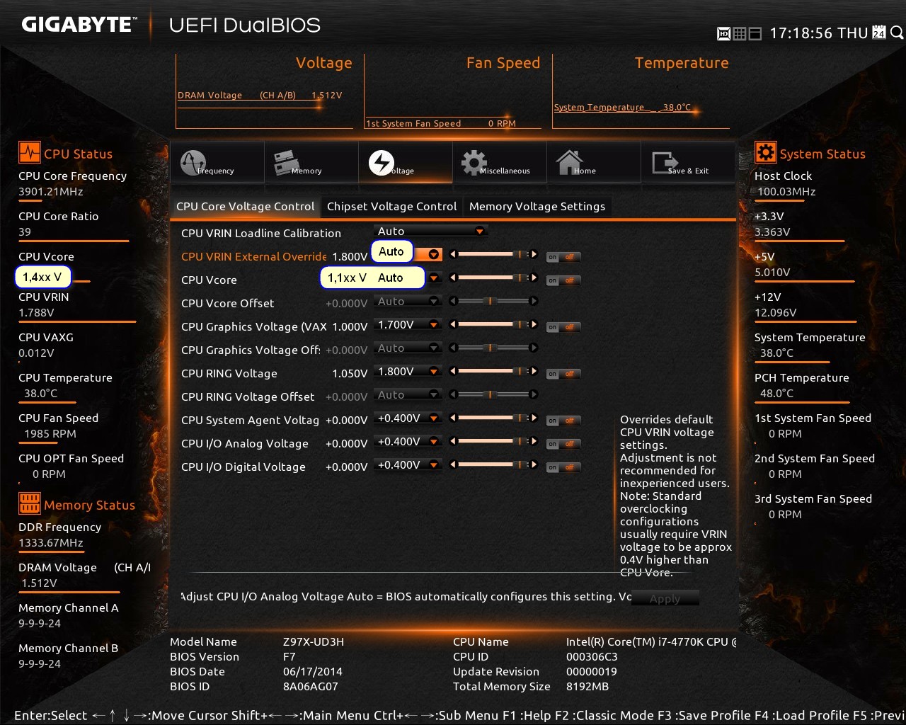Open the CPU Vcore dropdown arrow
The height and width of the screenshot is (725, 906).
pos(434,278)
